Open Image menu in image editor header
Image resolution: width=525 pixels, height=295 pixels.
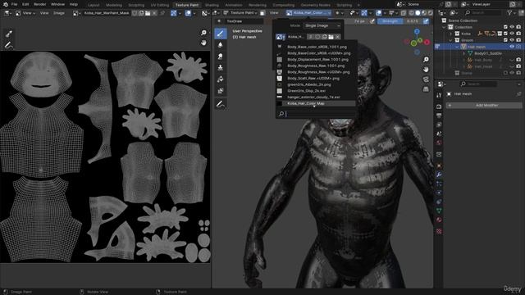(59, 13)
